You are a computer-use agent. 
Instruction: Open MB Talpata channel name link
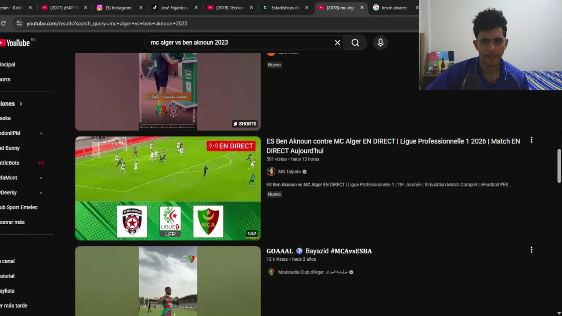(x=289, y=172)
